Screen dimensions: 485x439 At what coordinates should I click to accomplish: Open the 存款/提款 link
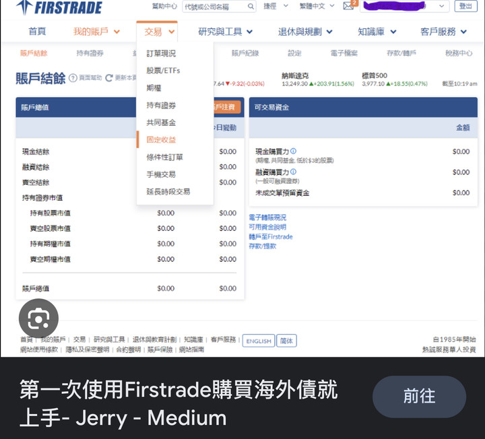(x=262, y=246)
